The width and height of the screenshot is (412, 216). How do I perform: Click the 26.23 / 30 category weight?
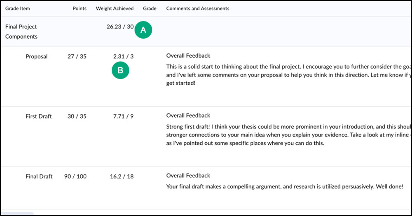pos(120,27)
